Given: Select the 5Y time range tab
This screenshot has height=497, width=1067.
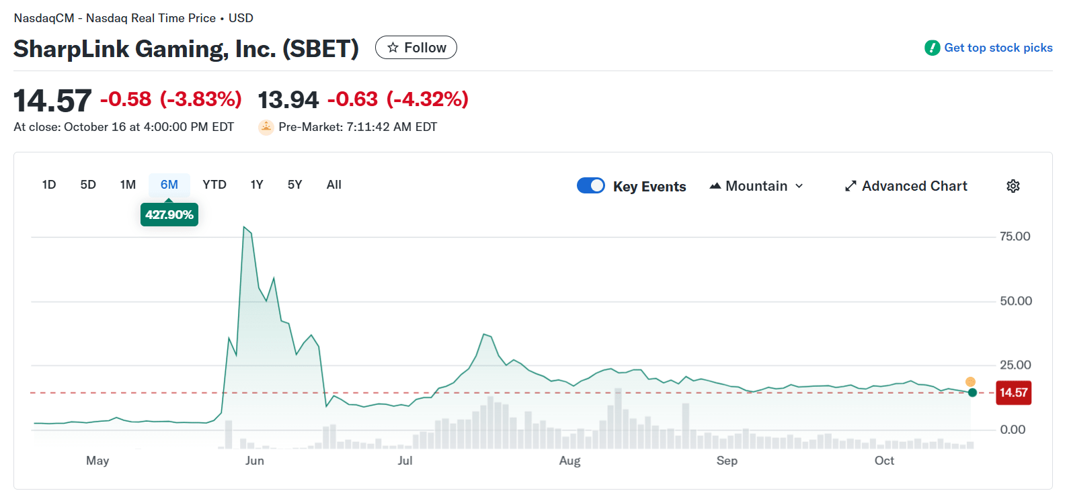Looking at the screenshot, I should 294,185.
